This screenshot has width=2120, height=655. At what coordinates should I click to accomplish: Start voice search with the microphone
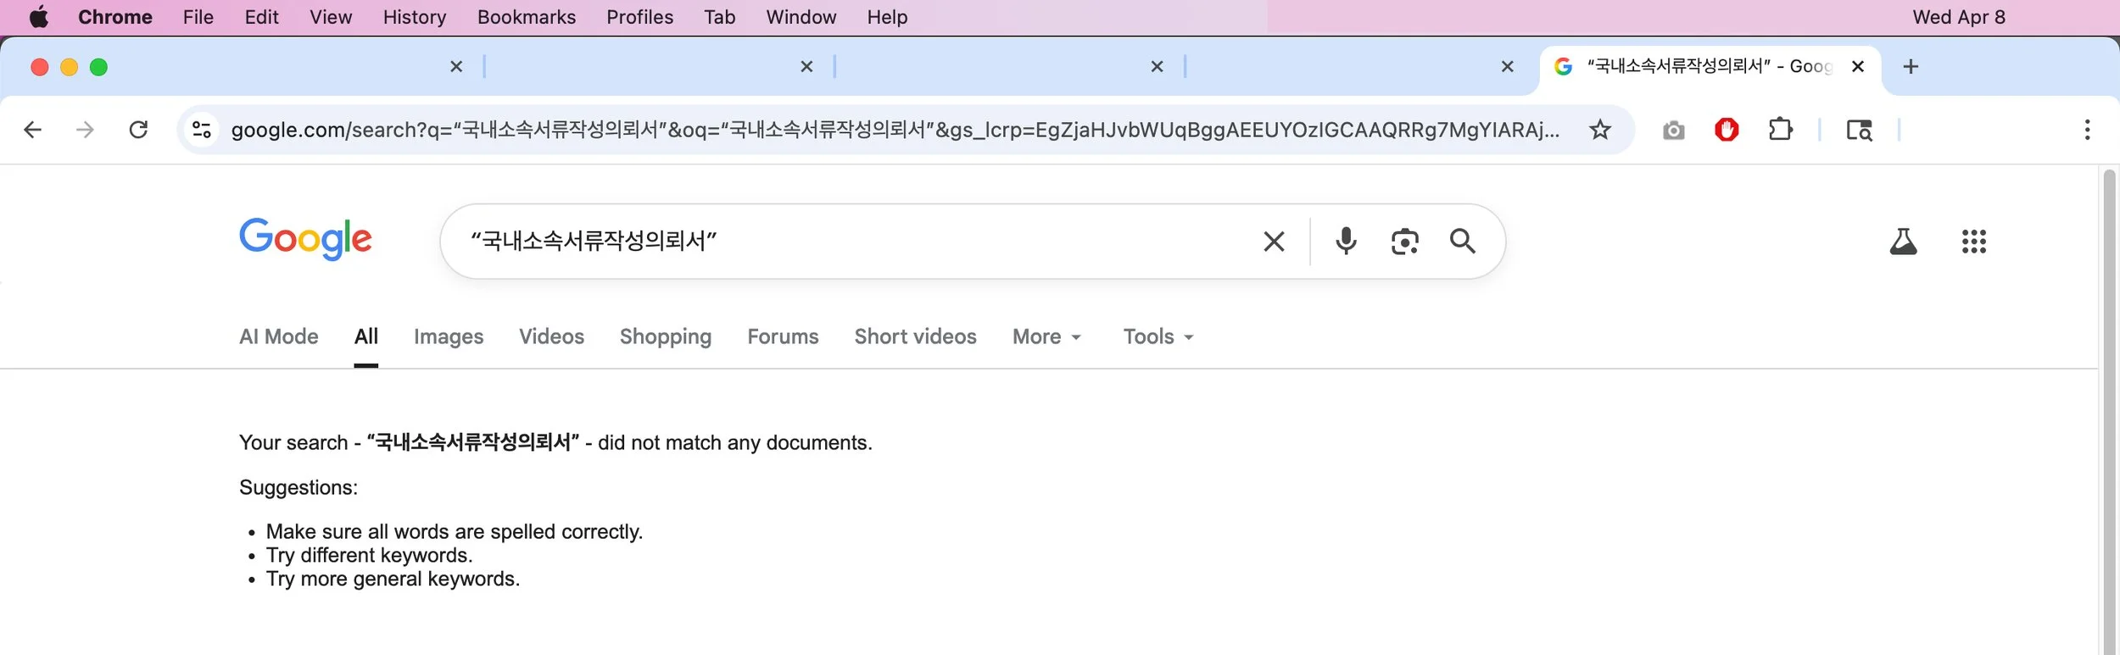pos(1346,241)
